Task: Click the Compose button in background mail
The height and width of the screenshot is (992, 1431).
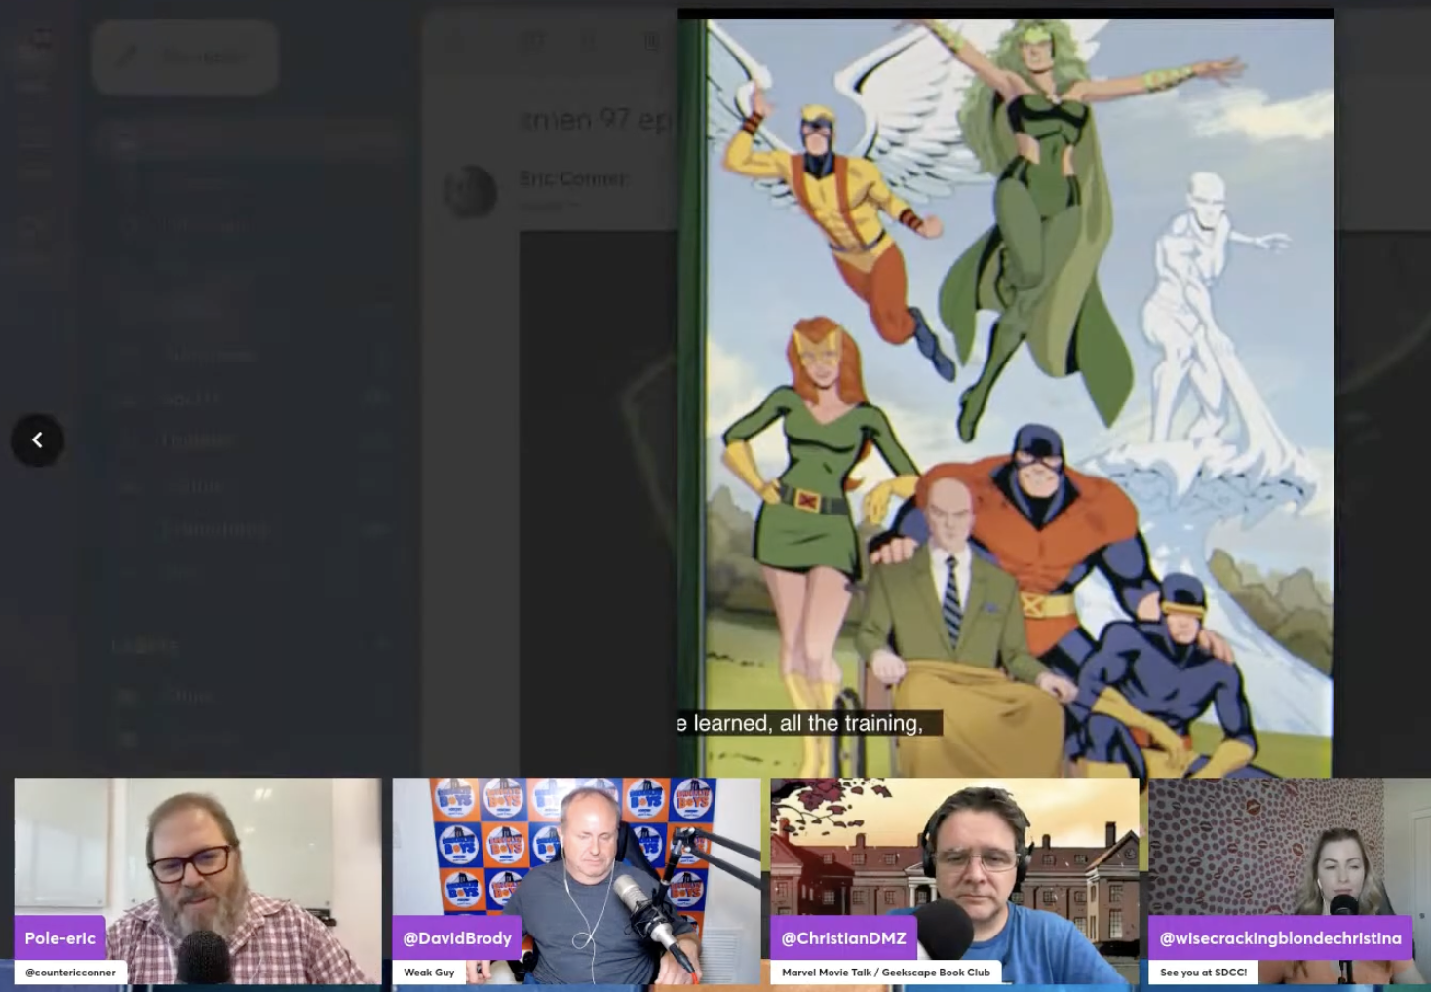Action: point(185,57)
